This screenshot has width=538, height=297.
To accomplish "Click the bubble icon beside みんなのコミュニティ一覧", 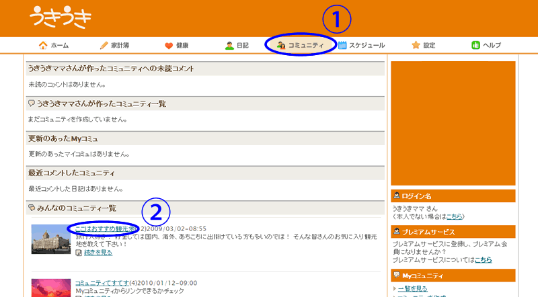I will 32,208.
